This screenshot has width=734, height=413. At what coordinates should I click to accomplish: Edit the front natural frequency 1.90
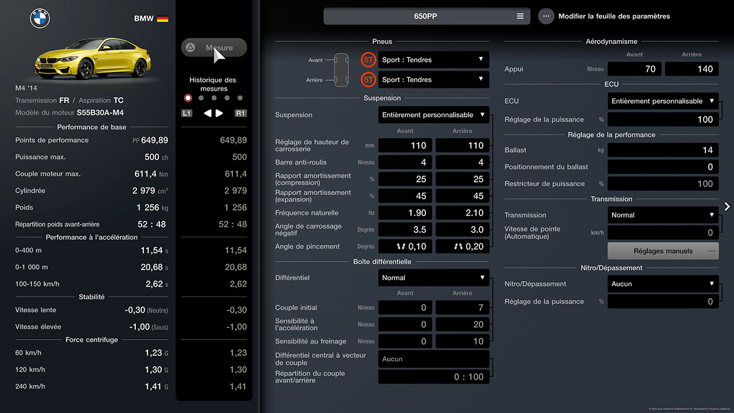tap(405, 213)
